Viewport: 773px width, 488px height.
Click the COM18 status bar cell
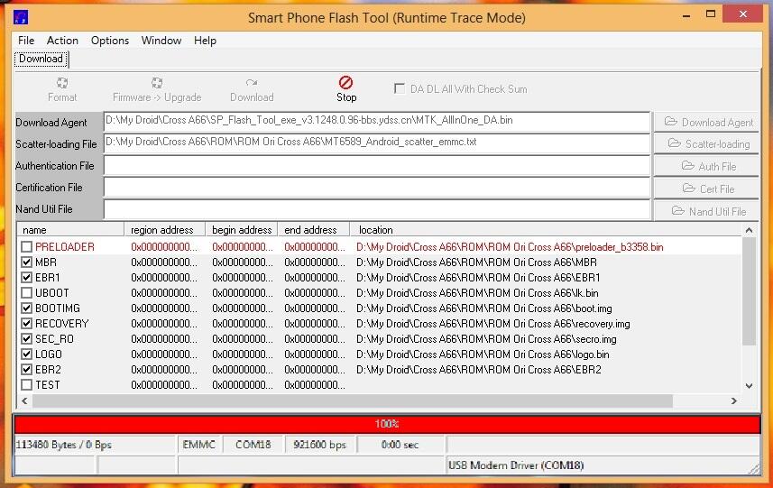coord(253,445)
